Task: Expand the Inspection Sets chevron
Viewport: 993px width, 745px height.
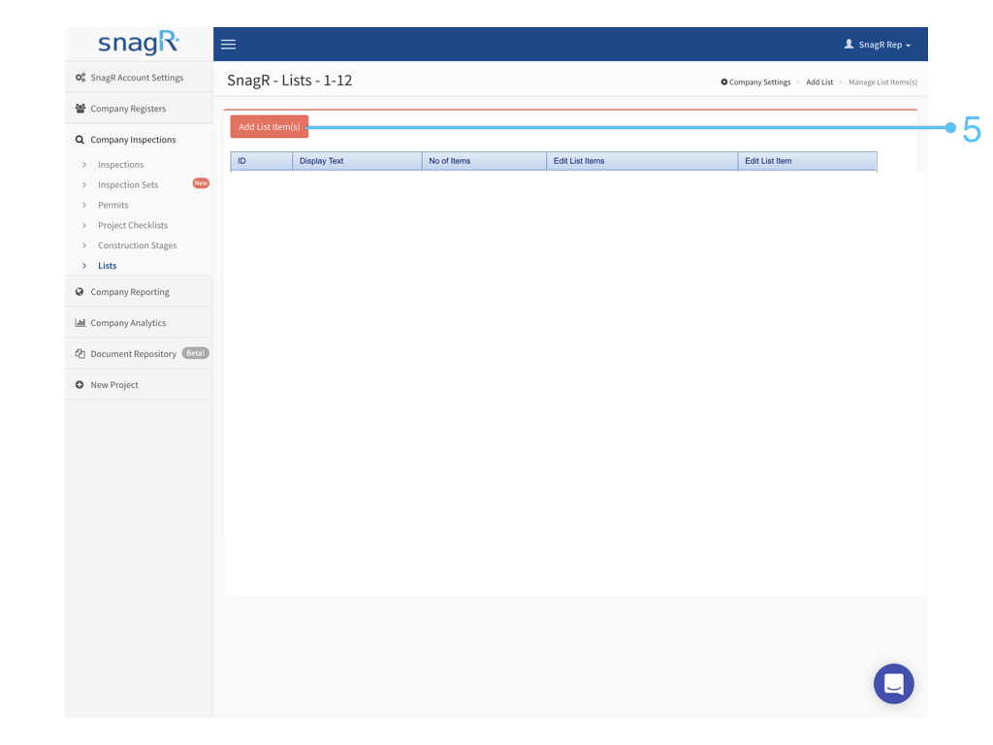Action: tap(84, 185)
